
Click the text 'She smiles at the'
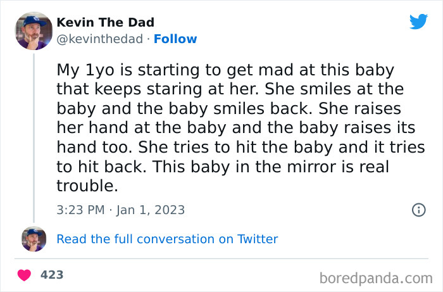(x=348, y=89)
